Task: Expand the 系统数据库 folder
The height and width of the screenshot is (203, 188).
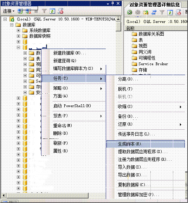Action: pyautogui.click(x=19, y=31)
